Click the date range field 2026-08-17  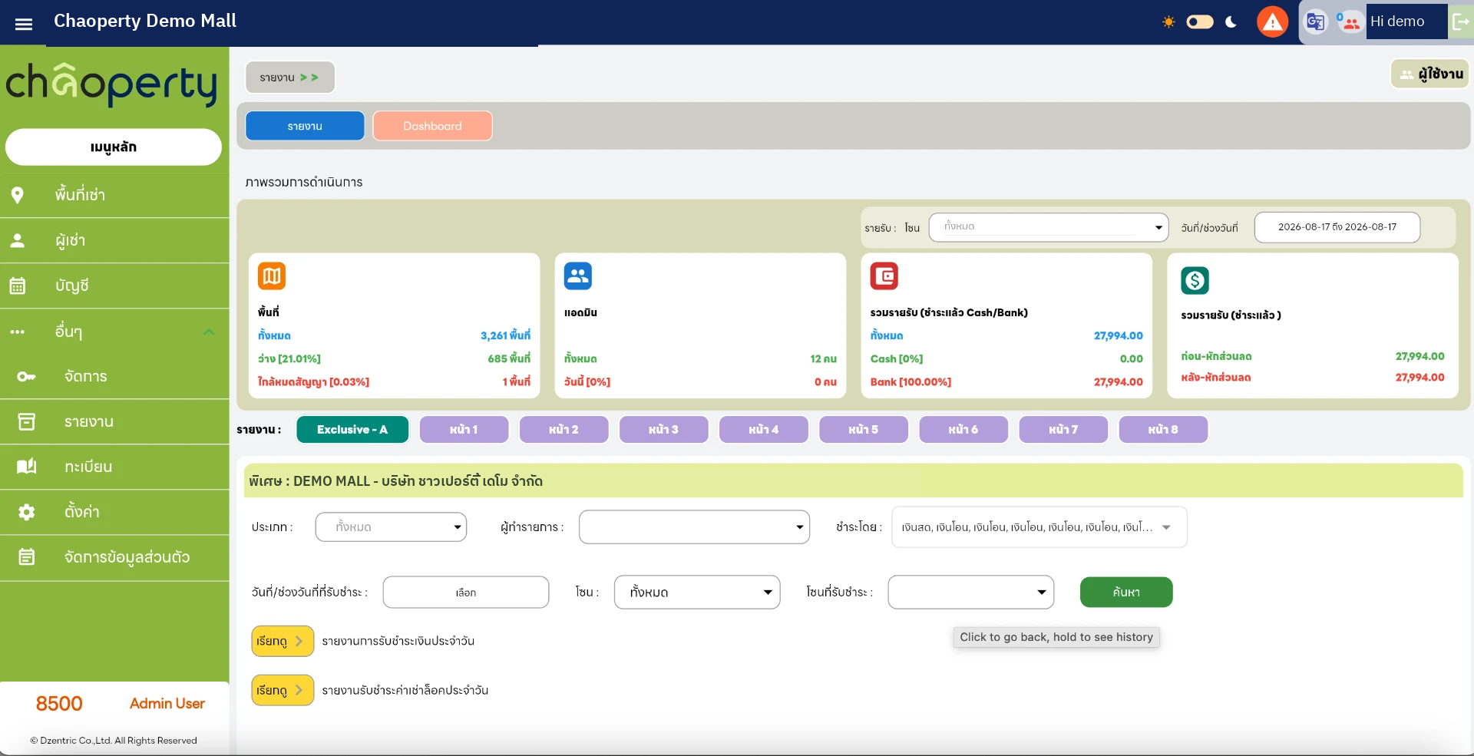[x=1337, y=227]
